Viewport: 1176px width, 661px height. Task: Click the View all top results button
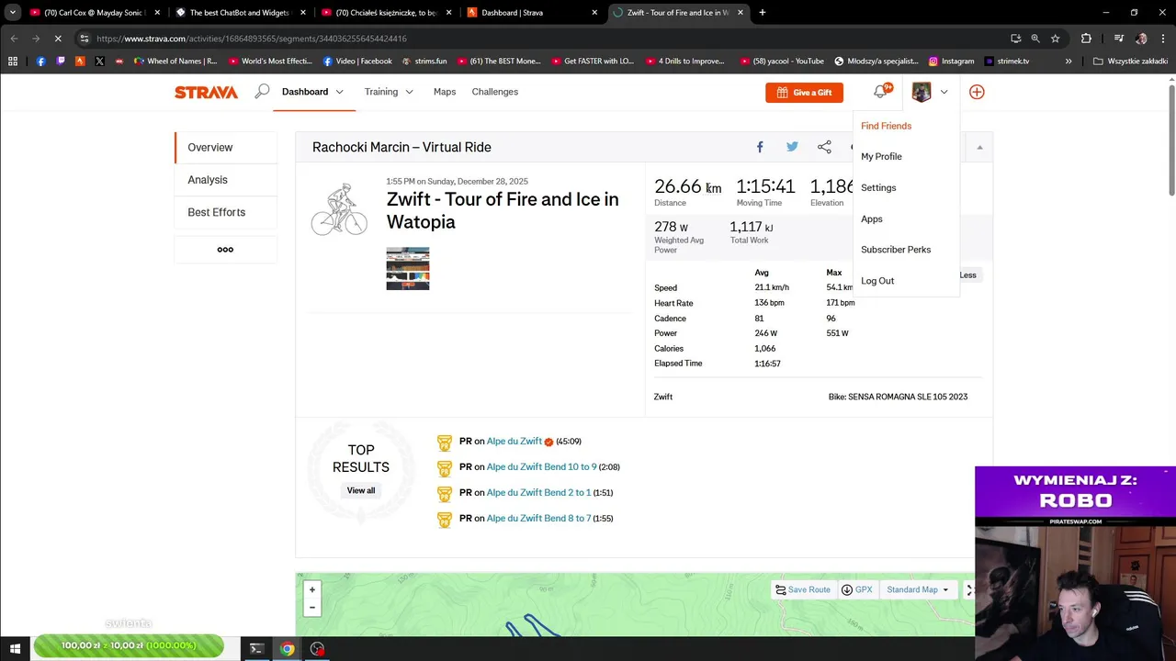[x=361, y=490]
